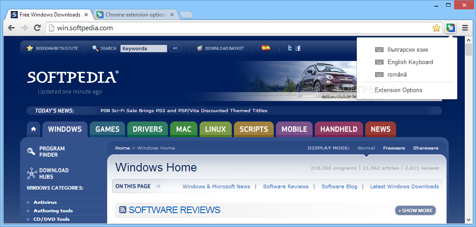Click the Chrome extension options tab favicon
This screenshot has height=227, width=476.
(100, 15)
